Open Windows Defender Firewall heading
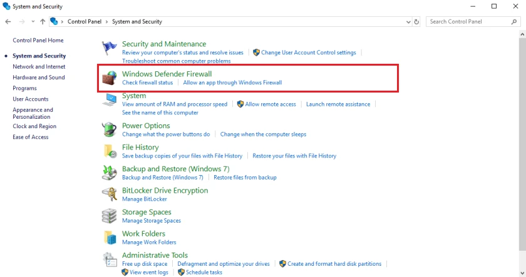 point(167,74)
